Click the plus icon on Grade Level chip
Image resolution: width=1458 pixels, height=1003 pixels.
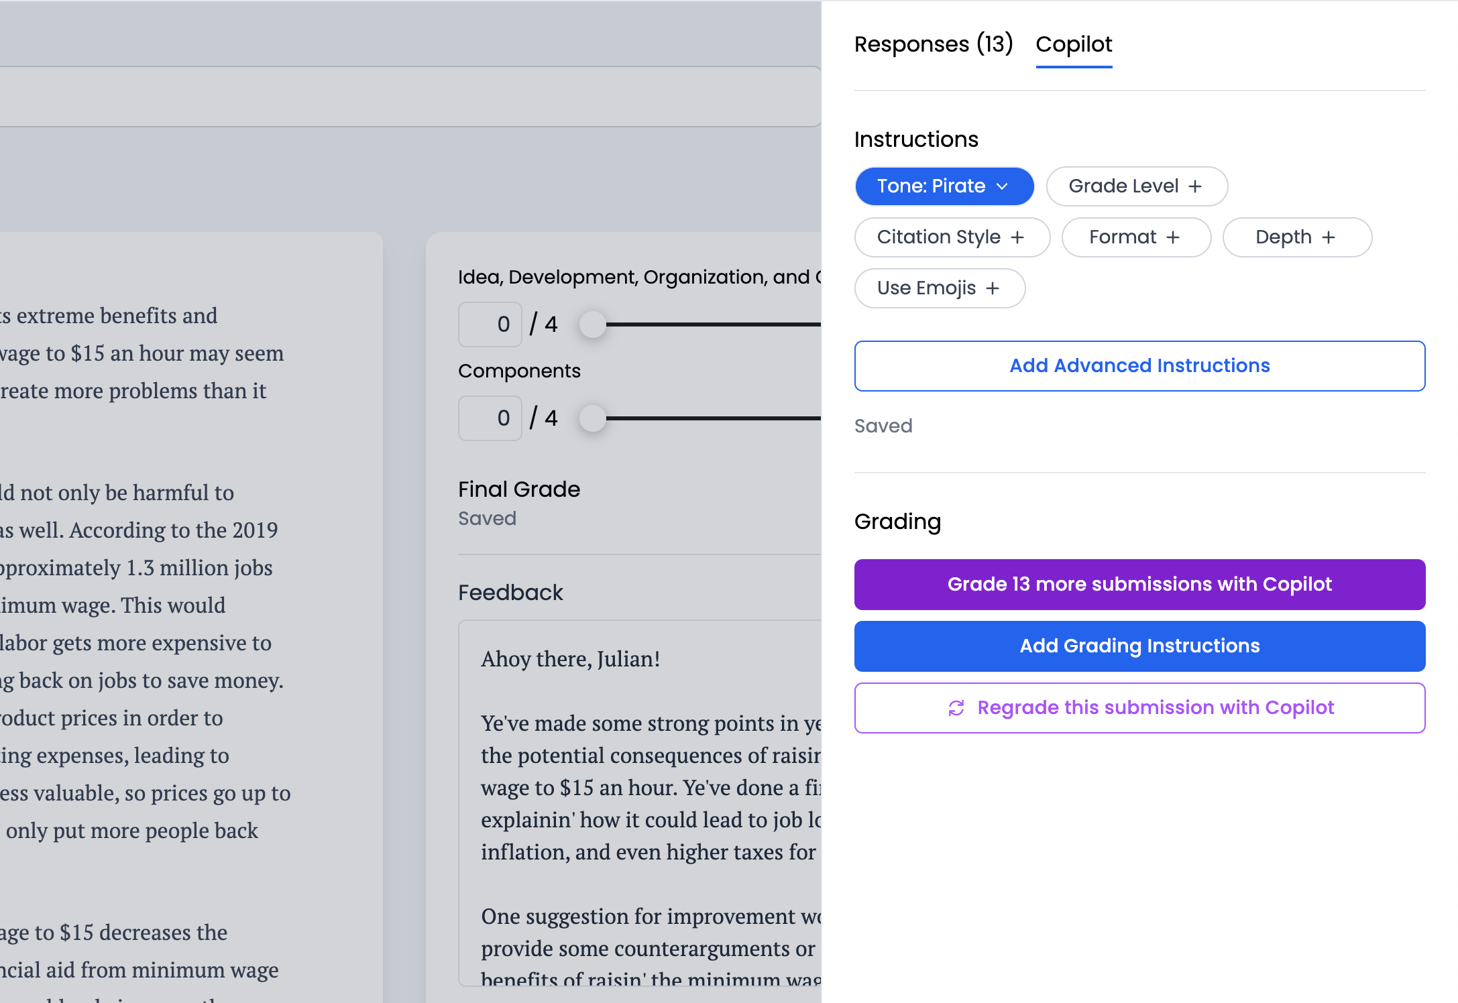coord(1195,186)
